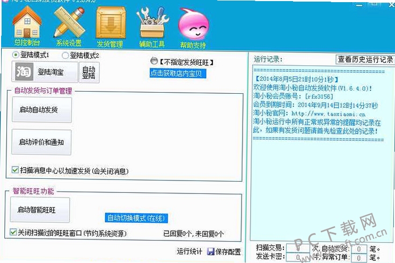The height and width of the screenshot is (263, 395).
Task: Click 启动智能旺旺 button
Action: pos(40,209)
